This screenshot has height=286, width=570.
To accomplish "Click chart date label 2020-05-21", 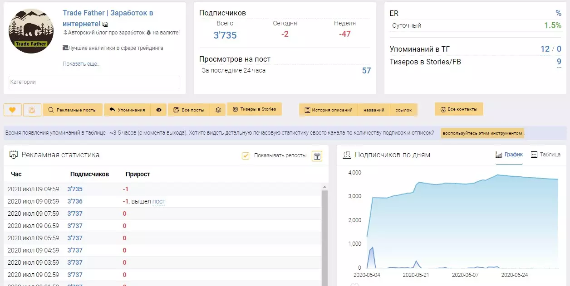I will 416,275.
